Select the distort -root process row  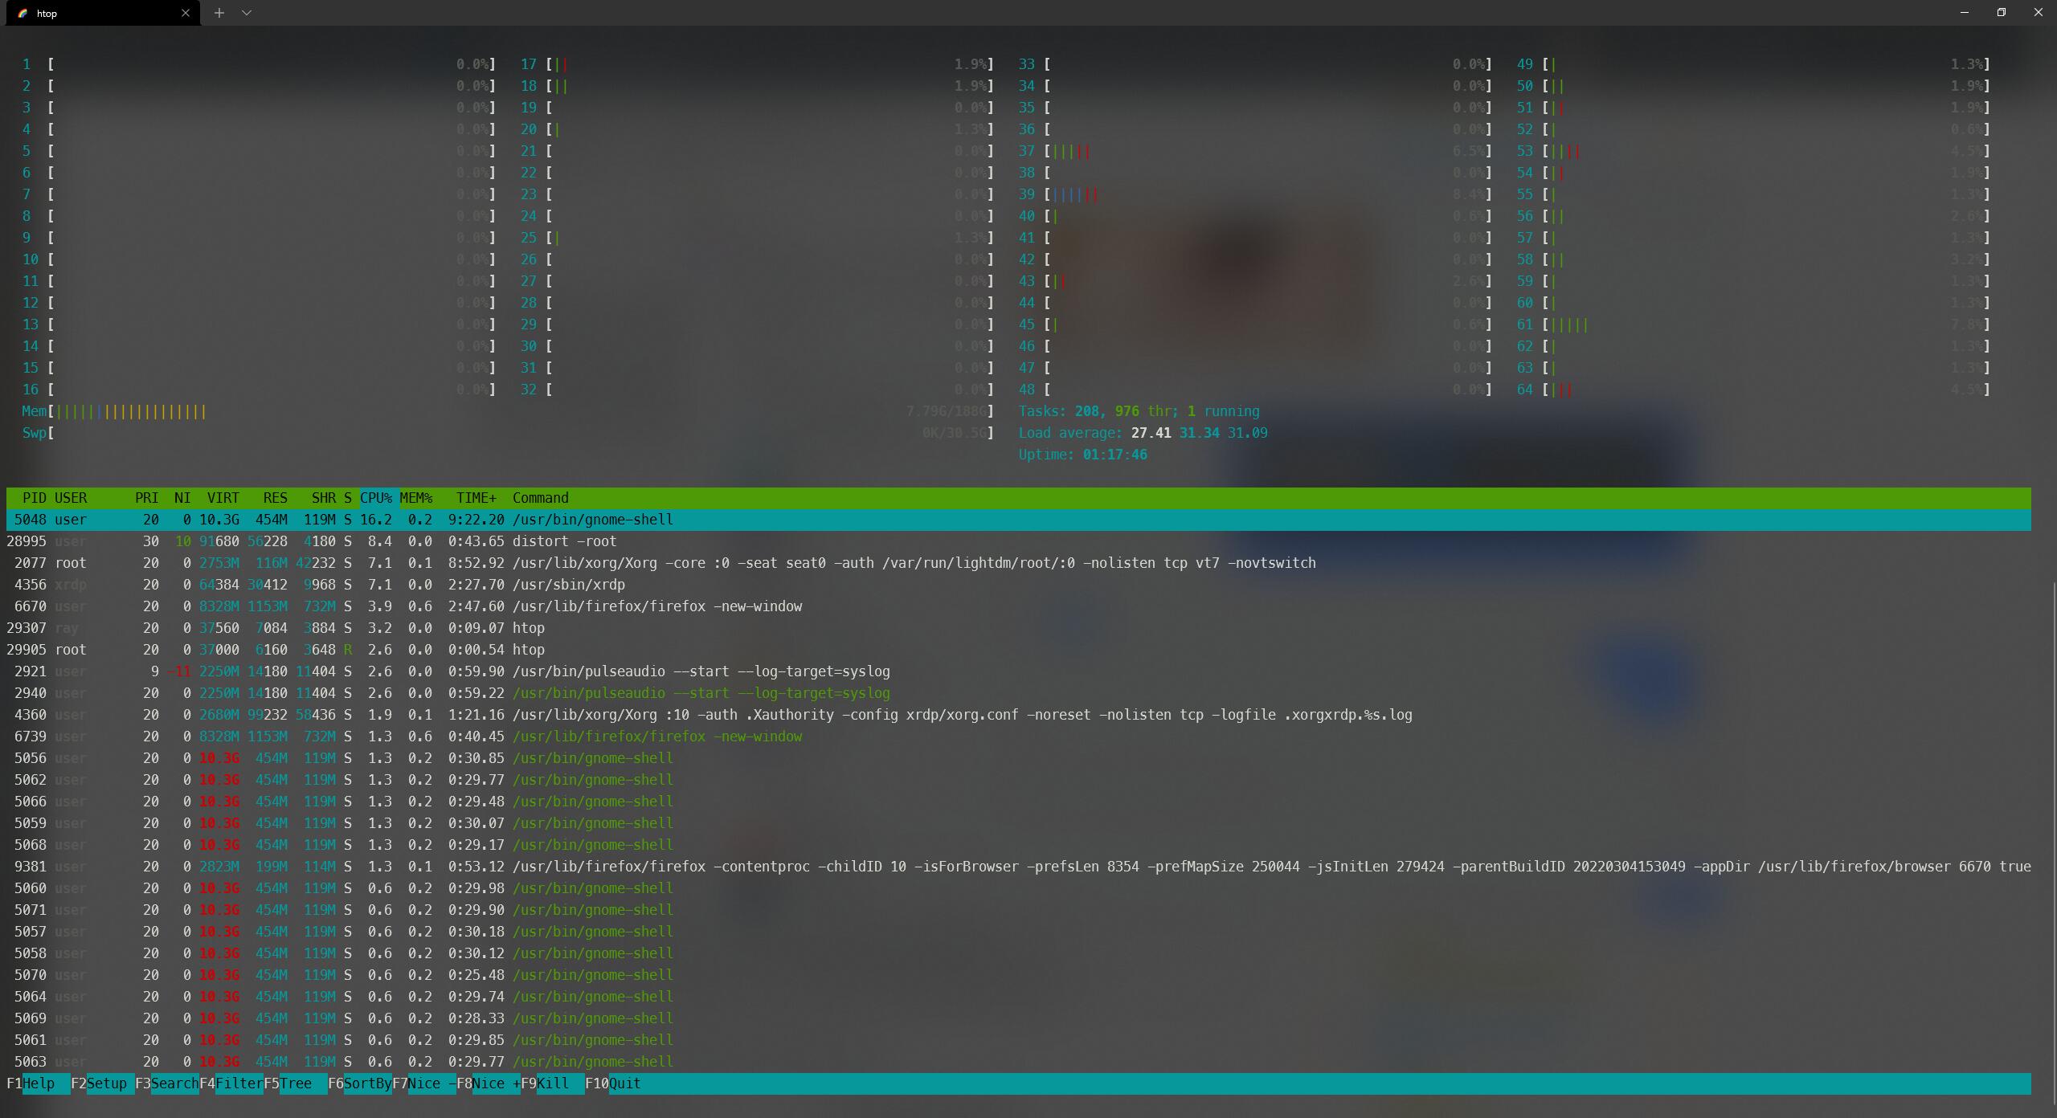(x=564, y=541)
